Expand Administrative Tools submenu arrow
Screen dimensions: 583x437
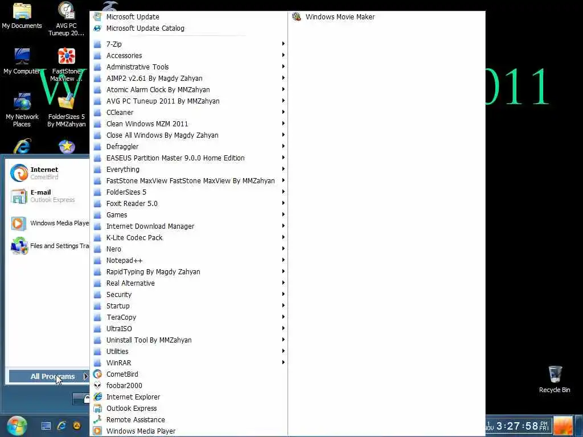click(284, 67)
